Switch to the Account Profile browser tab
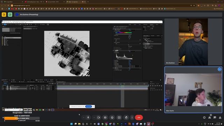This screenshot has height=126, width=224. tap(55, 2)
